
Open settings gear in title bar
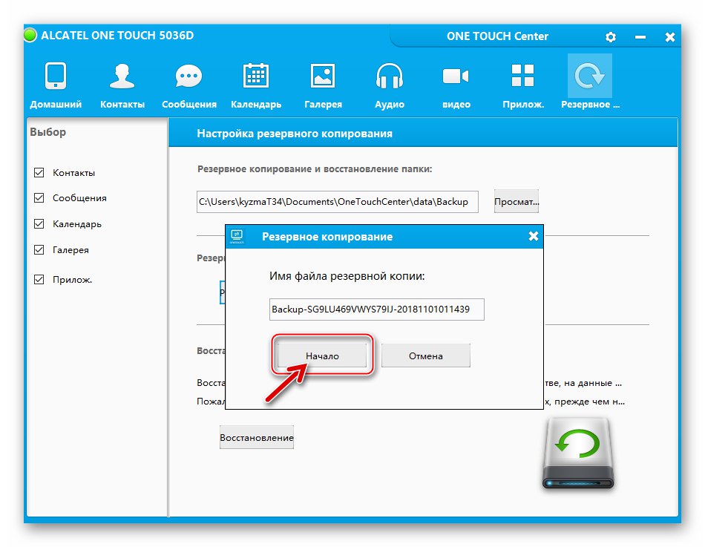coord(610,37)
